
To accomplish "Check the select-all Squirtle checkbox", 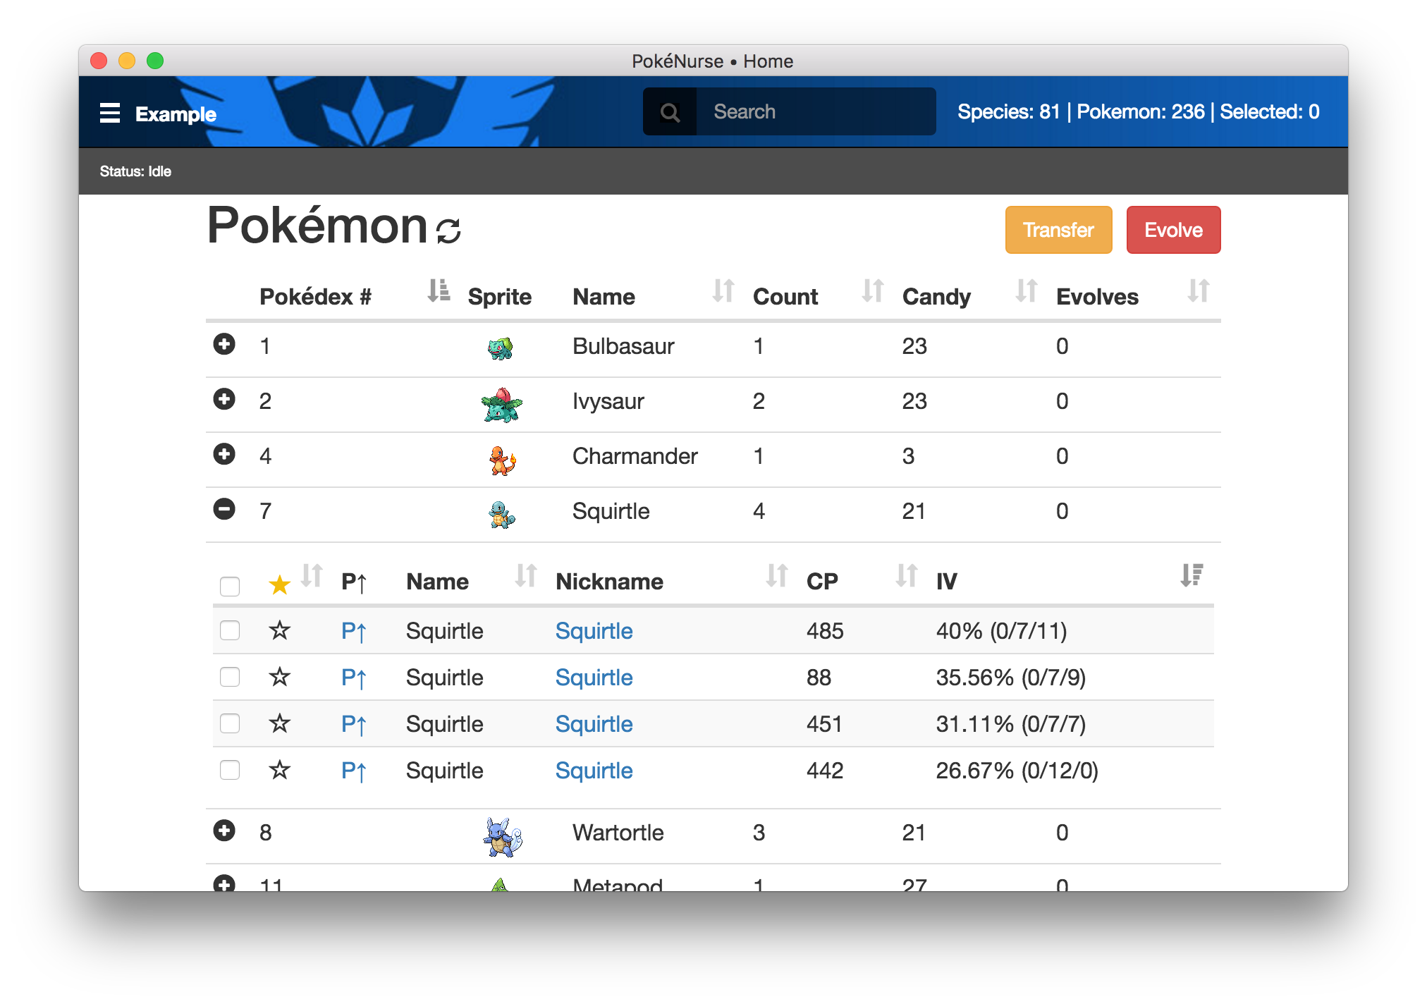I will point(230,586).
